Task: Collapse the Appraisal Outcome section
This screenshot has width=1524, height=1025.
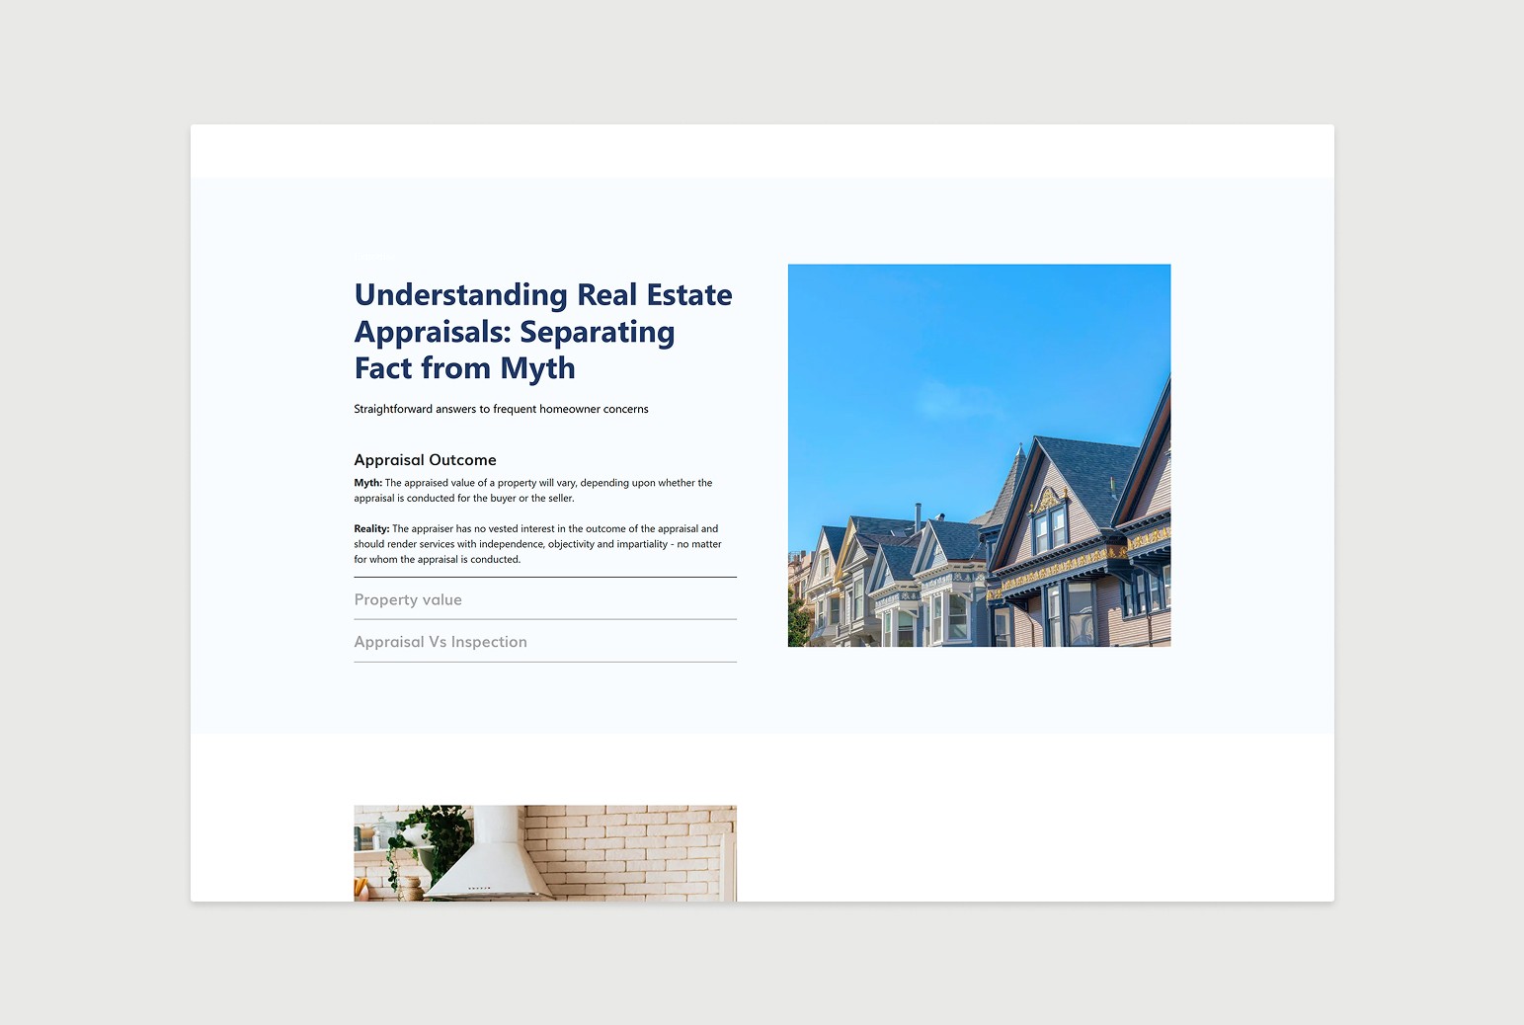Action: click(425, 459)
